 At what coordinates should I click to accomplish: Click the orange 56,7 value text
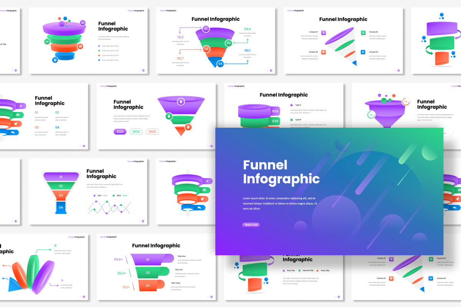pos(180,58)
